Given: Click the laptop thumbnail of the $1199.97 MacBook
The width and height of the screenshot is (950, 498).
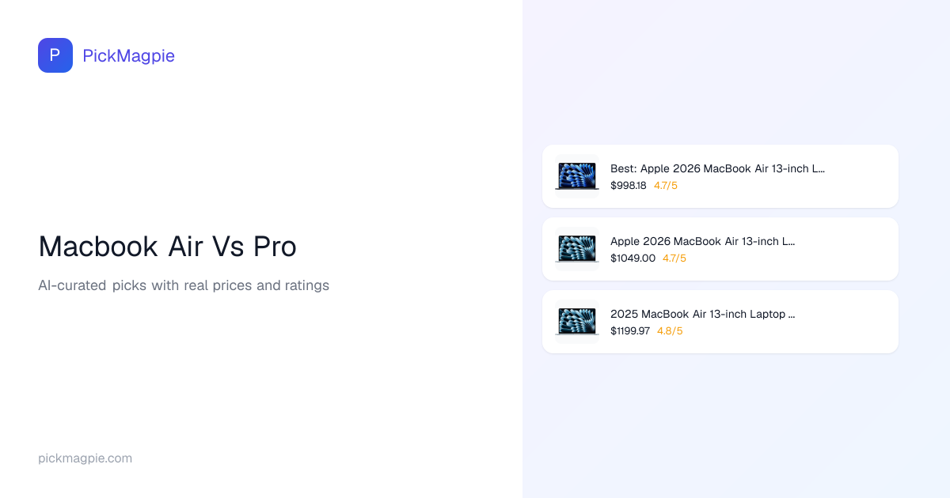Looking at the screenshot, I should point(577,322).
